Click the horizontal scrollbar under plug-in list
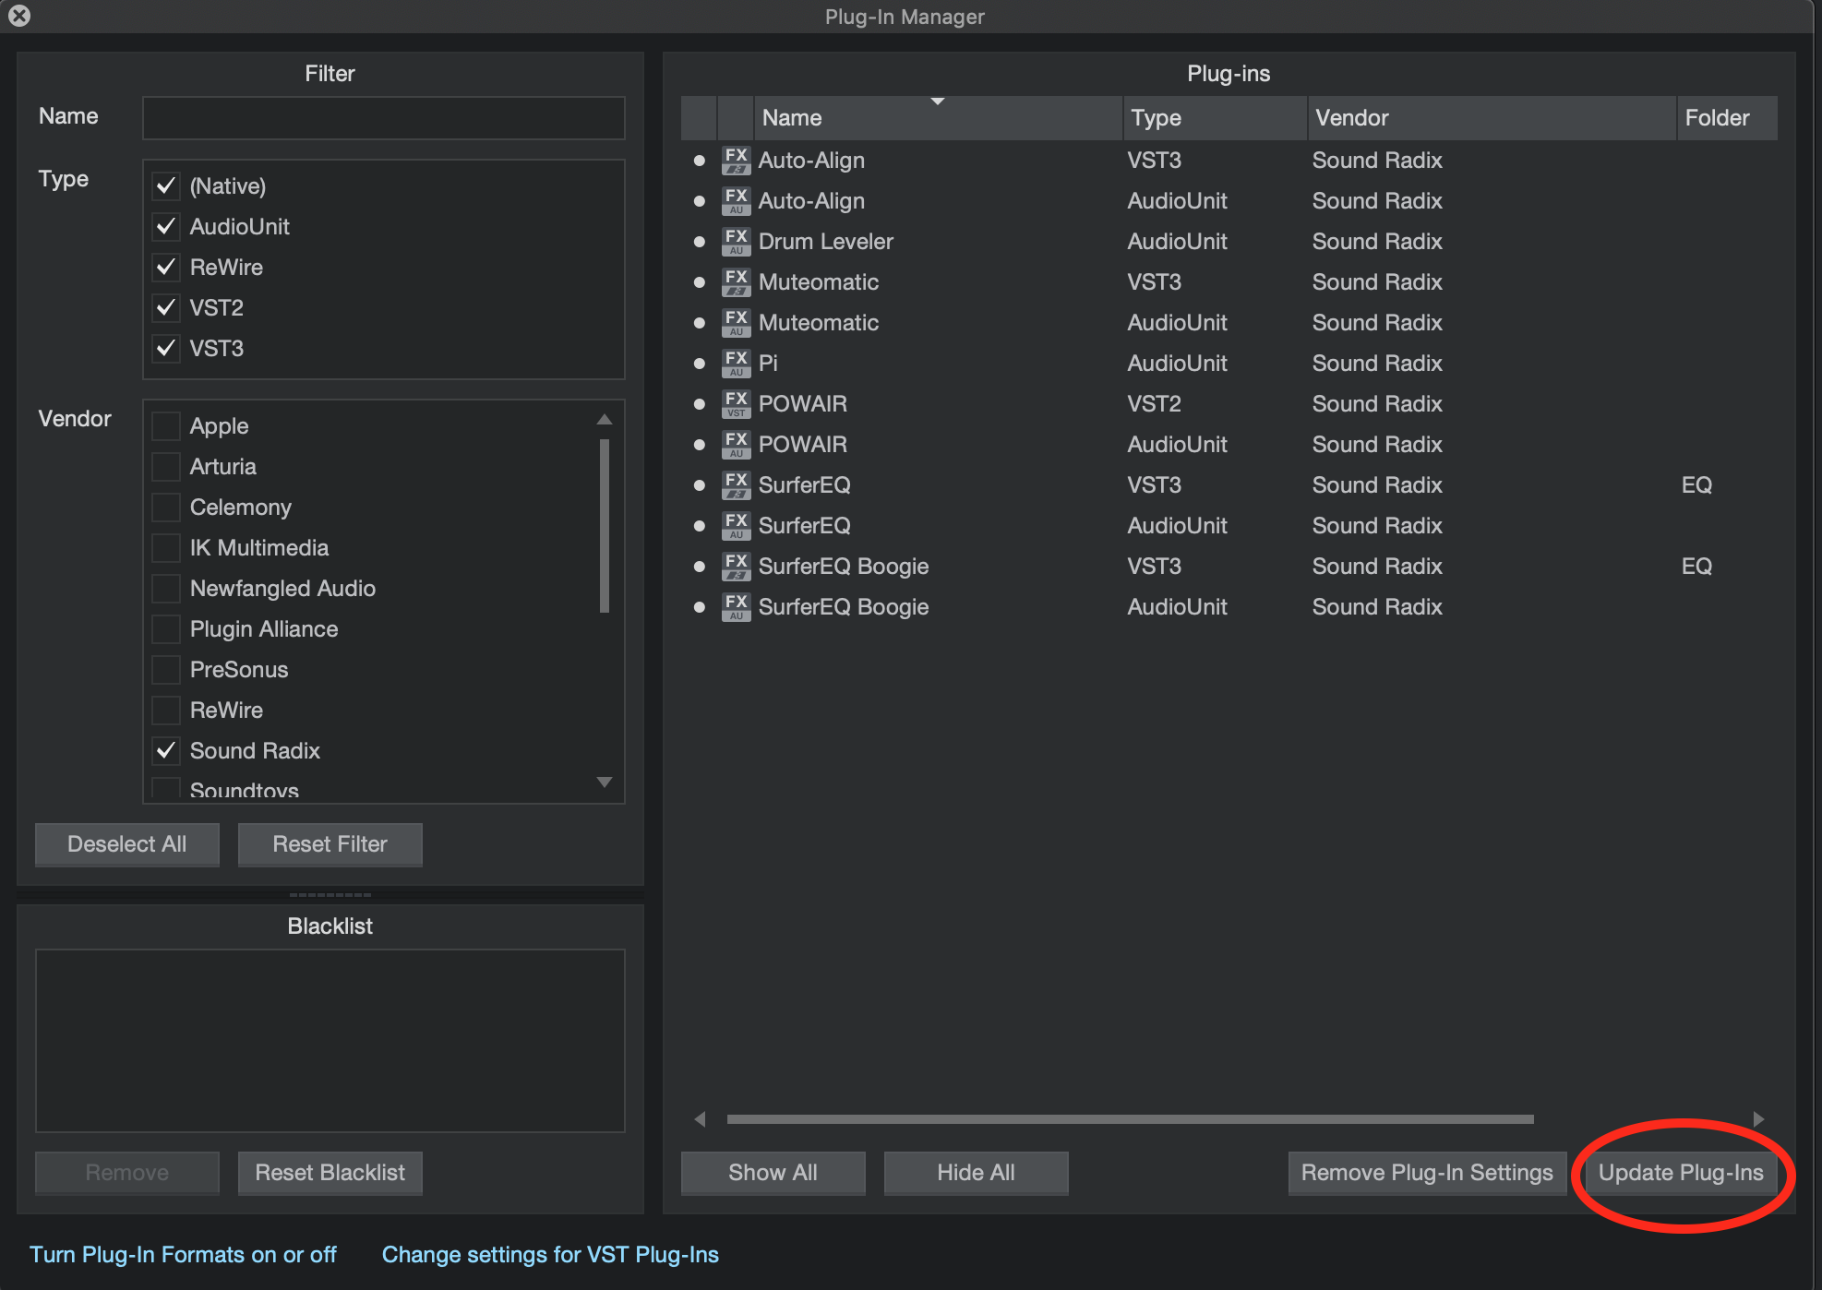1822x1290 pixels. coord(1130,1119)
